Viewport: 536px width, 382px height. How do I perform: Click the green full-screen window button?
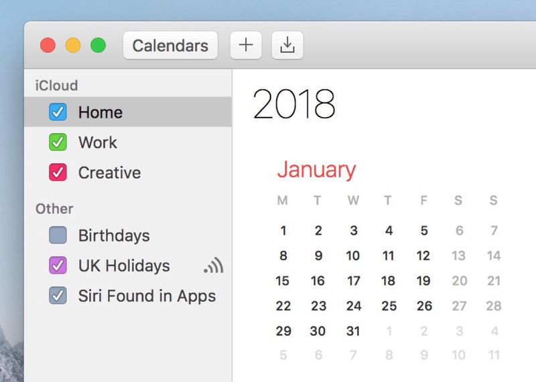98,45
